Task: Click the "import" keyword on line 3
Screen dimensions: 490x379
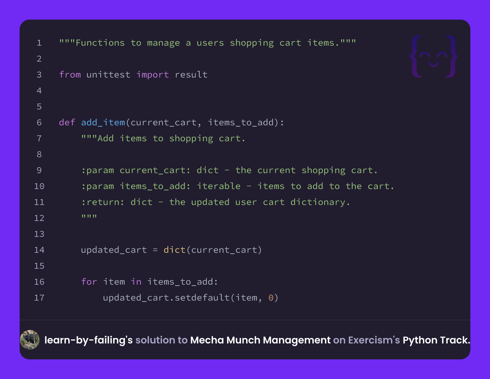Action: coord(153,75)
